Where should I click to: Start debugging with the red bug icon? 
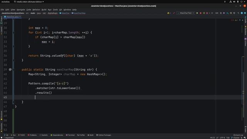point(201,13)
